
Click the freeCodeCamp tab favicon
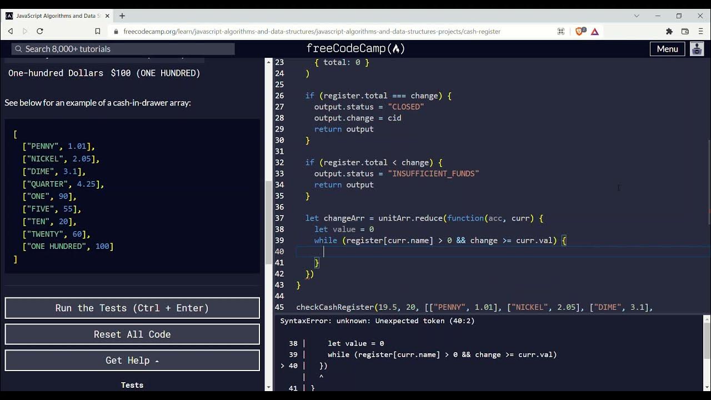[x=9, y=16]
